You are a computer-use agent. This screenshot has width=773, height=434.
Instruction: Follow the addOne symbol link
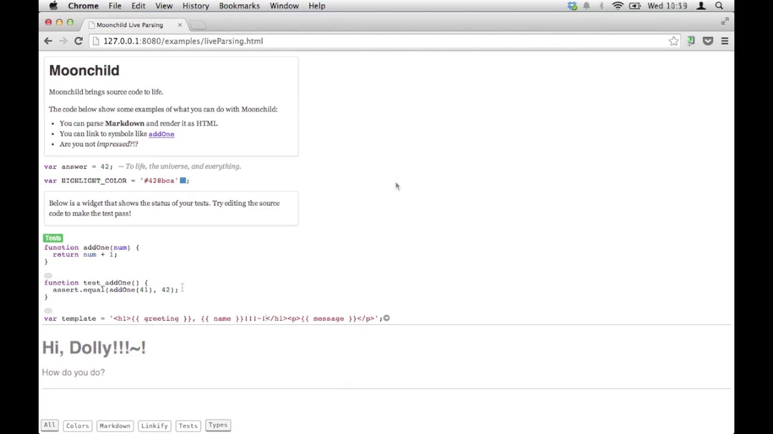click(x=161, y=134)
